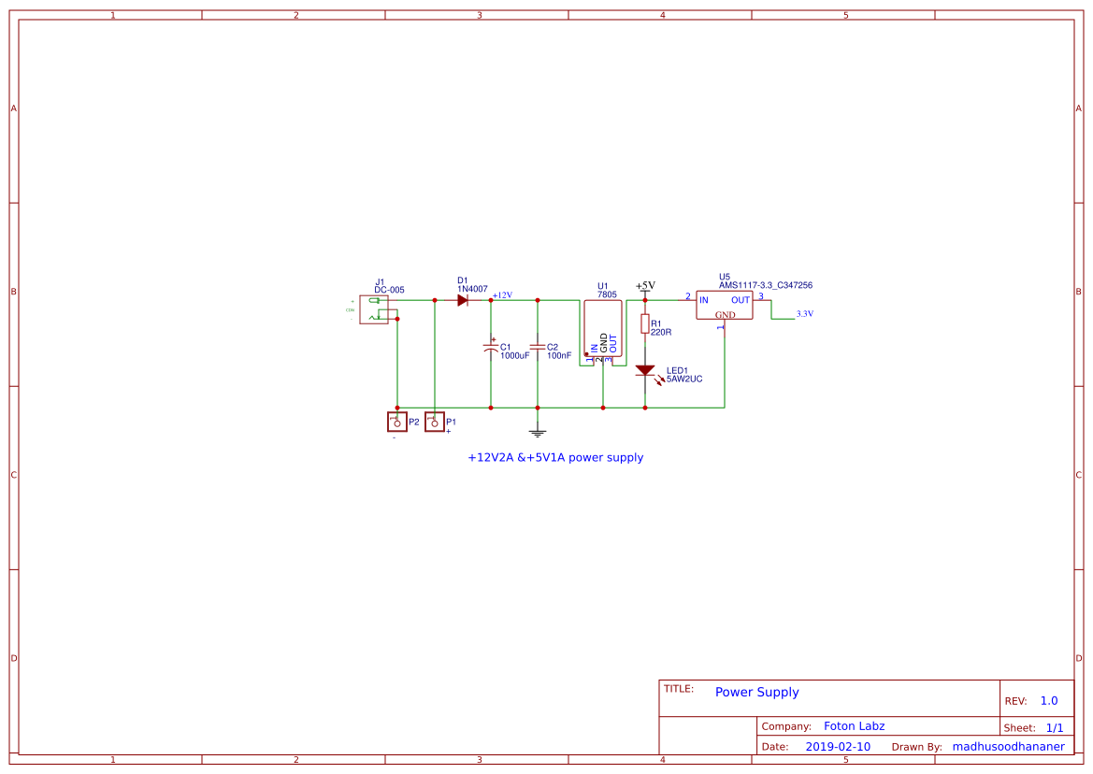1093x774 pixels.
Task: Select the C1 1000uF electrolytic capacitor
Action: click(x=489, y=349)
